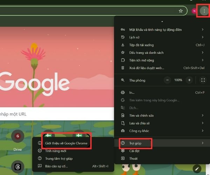Click the printer icon
Image resolution: width=210 pixels, height=175 pixels.
point(123,92)
